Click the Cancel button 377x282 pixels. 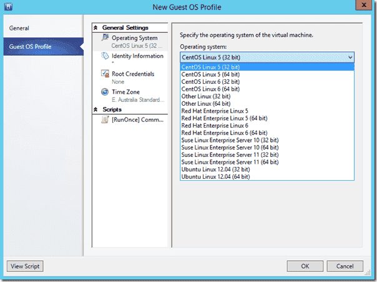tap(345, 266)
